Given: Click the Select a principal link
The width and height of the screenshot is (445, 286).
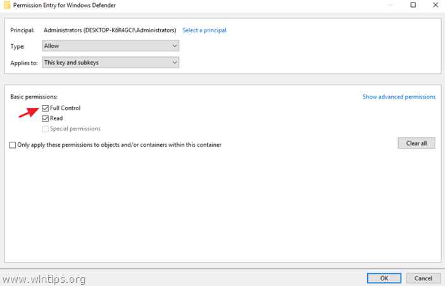Looking at the screenshot, I should 204,30.
